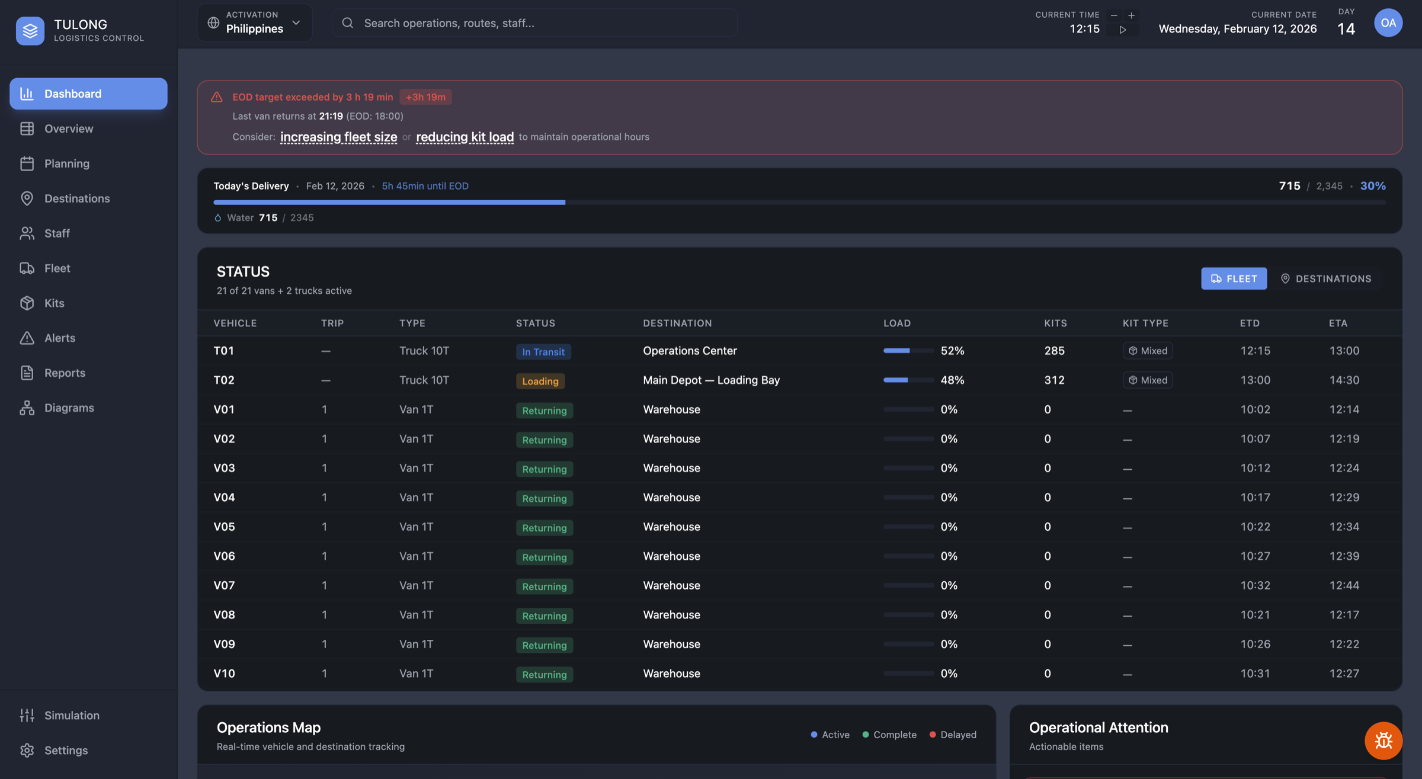Select the Diagrams icon
1422x779 pixels.
coord(27,408)
